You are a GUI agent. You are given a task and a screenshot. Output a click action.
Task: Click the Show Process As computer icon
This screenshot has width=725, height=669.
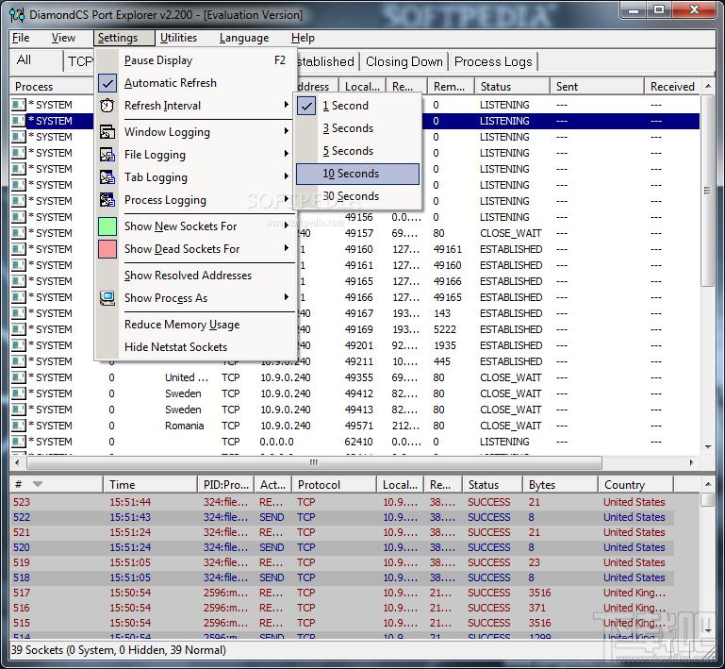pyautogui.click(x=107, y=298)
